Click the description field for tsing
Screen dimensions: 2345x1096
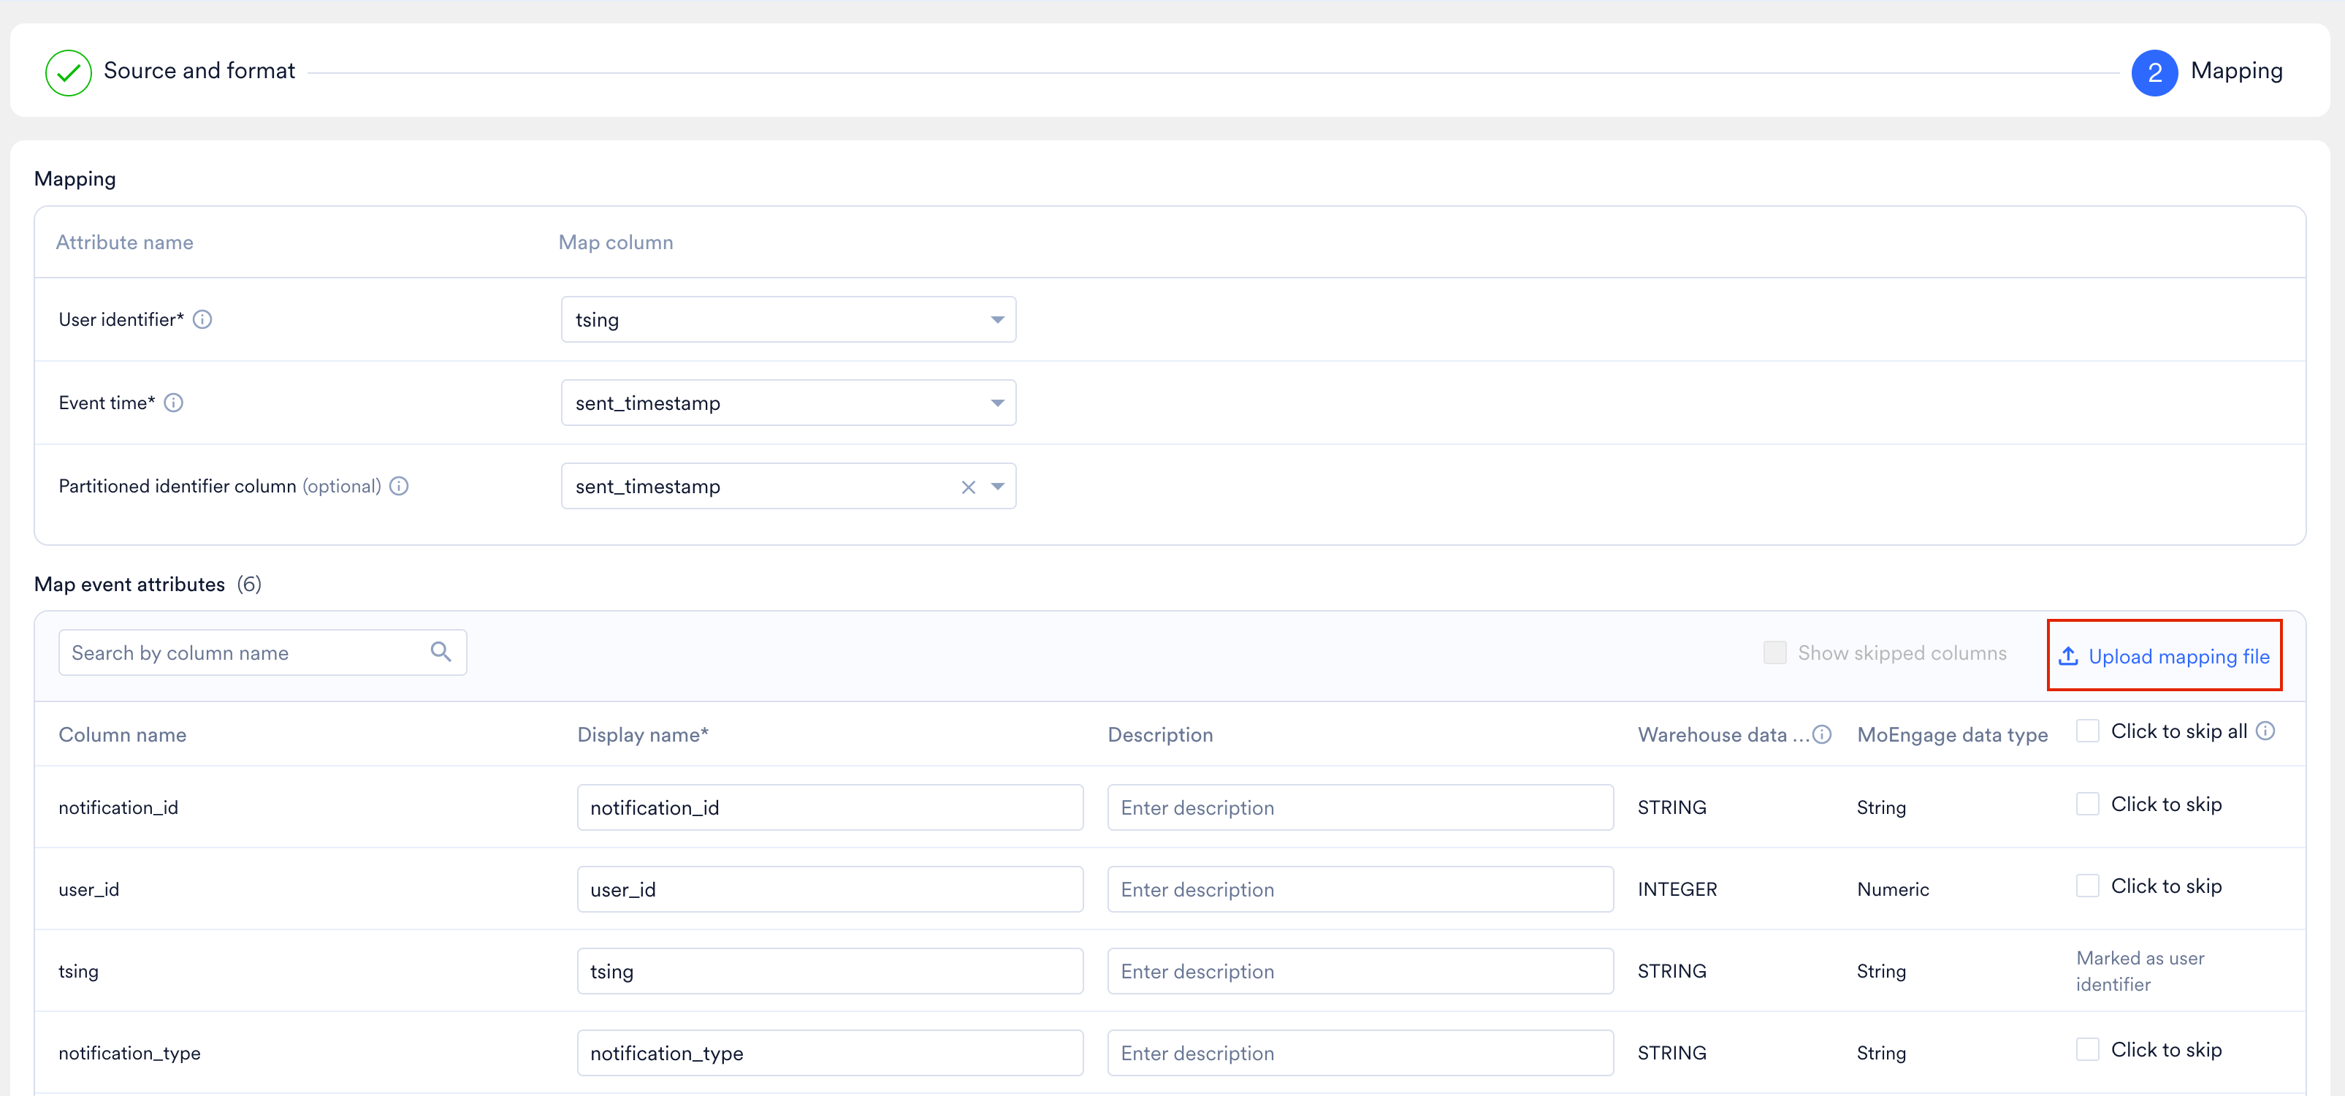click(1360, 971)
